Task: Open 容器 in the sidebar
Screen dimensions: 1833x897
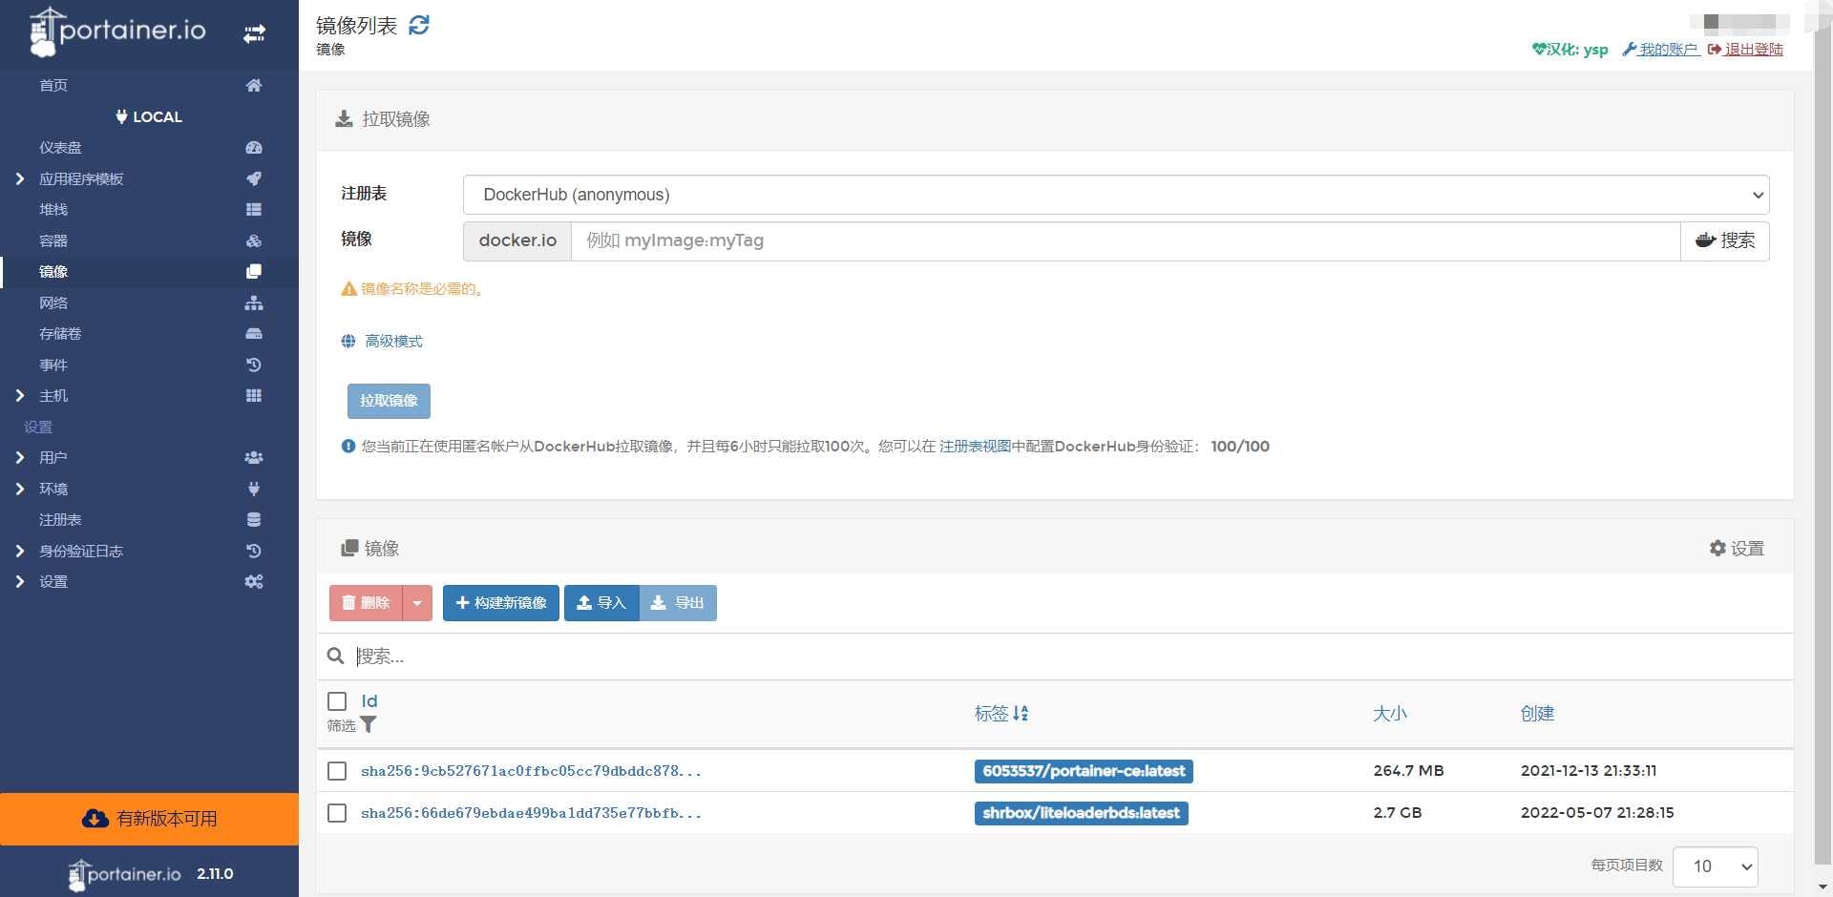Action: pos(53,240)
